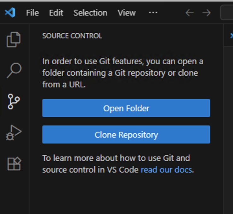Click the Clone Repository button
Image resolution: width=233 pixels, height=214 pixels.
[x=126, y=135]
